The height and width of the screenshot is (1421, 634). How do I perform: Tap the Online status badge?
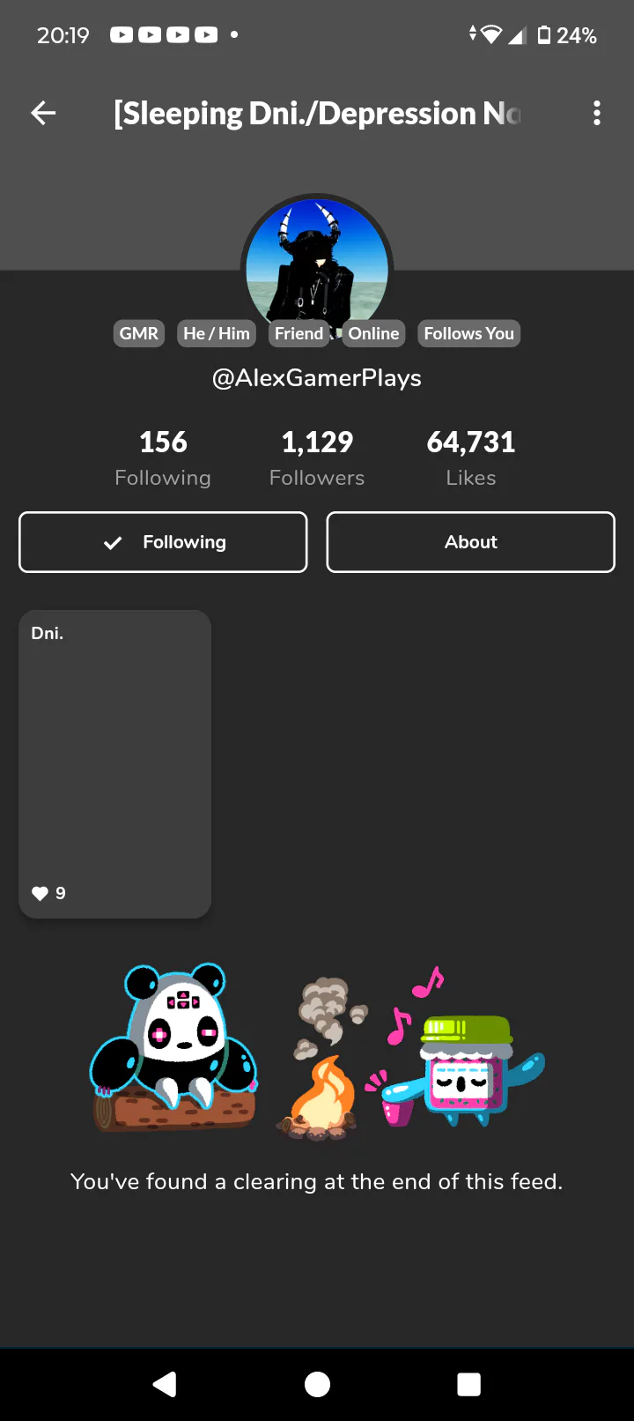(373, 333)
